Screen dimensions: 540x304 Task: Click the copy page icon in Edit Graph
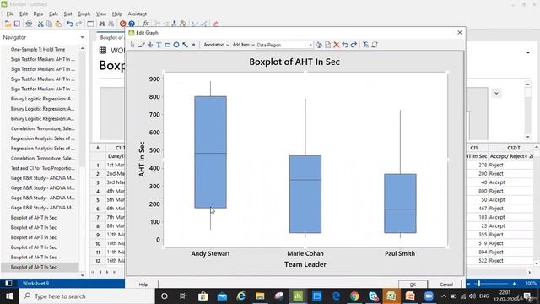click(x=328, y=45)
